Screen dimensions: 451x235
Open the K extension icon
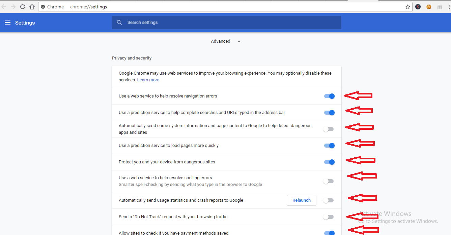pos(418,7)
